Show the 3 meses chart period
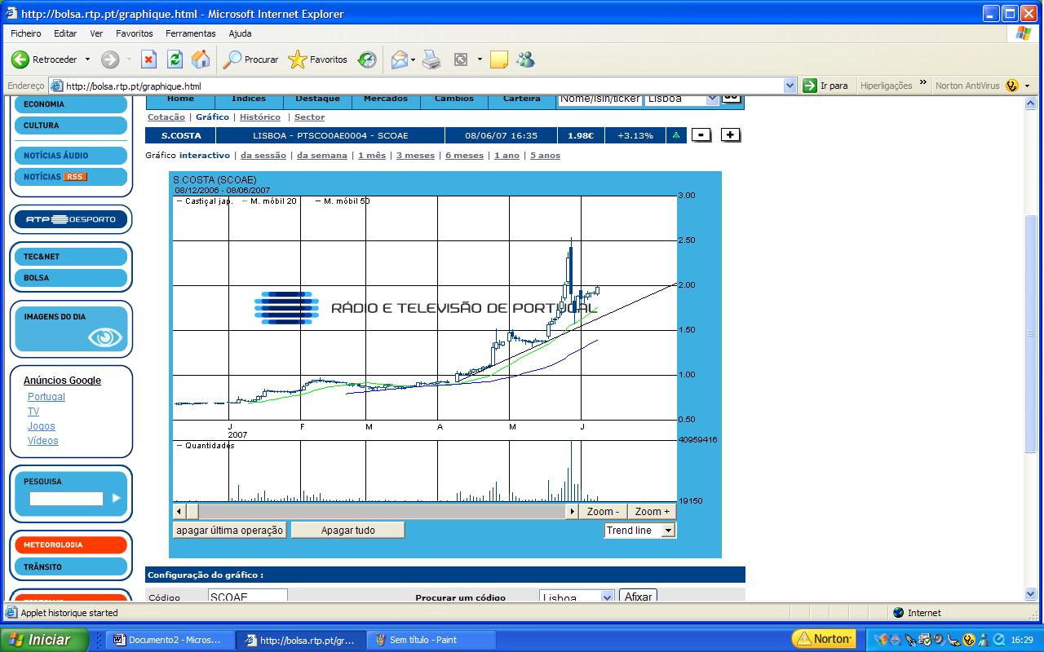The image size is (1044, 652). pos(415,156)
